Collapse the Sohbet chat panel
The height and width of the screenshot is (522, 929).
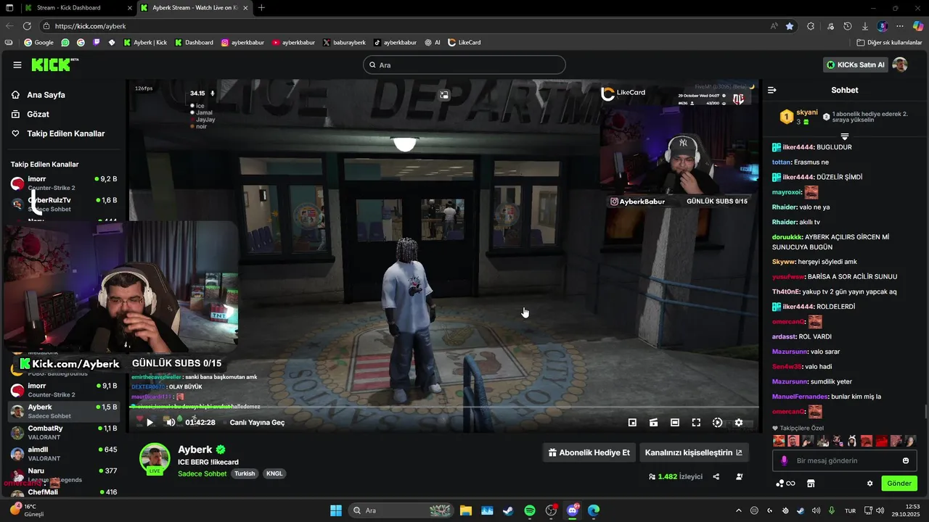(772, 90)
